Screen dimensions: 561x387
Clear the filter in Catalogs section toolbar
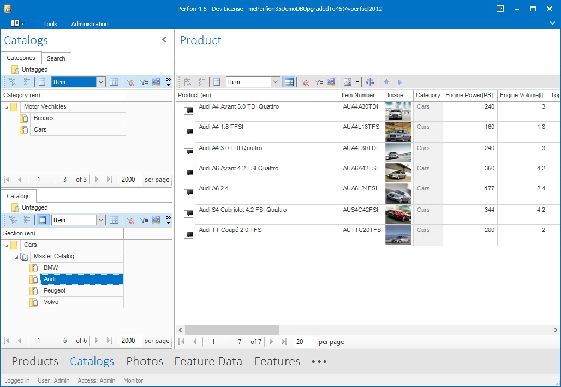pyautogui.click(x=130, y=220)
